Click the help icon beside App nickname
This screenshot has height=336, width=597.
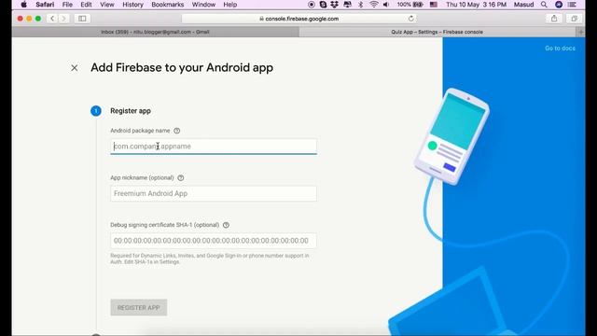pos(181,178)
